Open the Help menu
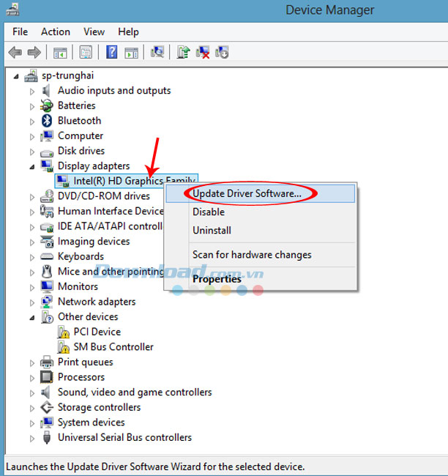 click(x=128, y=31)
